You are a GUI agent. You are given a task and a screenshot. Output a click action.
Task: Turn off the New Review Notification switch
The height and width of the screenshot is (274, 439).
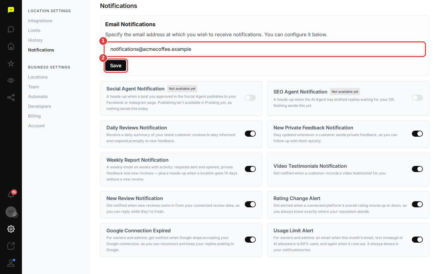pyautogui.click(x=250, y=204)
